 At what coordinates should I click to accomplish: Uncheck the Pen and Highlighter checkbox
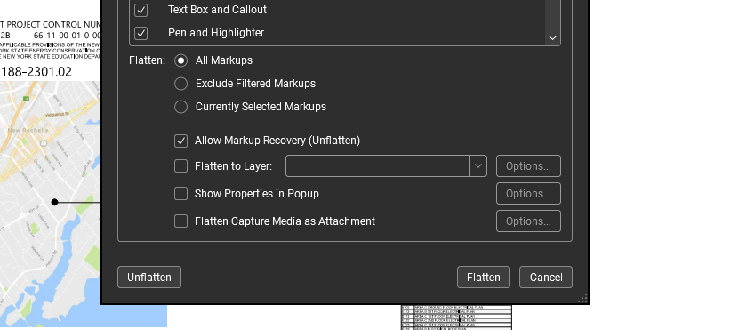pos(140,33)
